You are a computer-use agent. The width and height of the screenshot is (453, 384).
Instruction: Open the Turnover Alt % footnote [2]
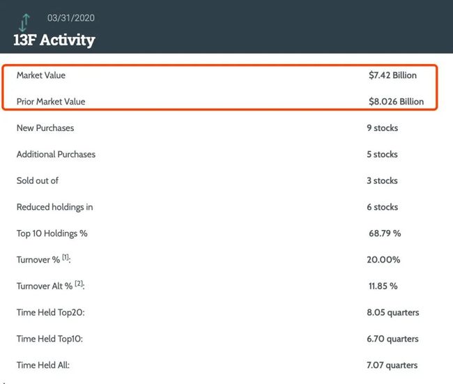pyautogui.click(x=79, y=283)
